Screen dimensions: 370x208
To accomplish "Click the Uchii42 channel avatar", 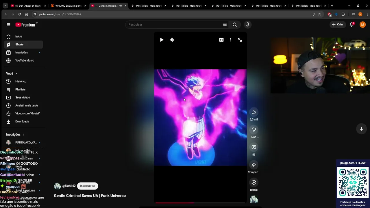I will tap(57, 186).
